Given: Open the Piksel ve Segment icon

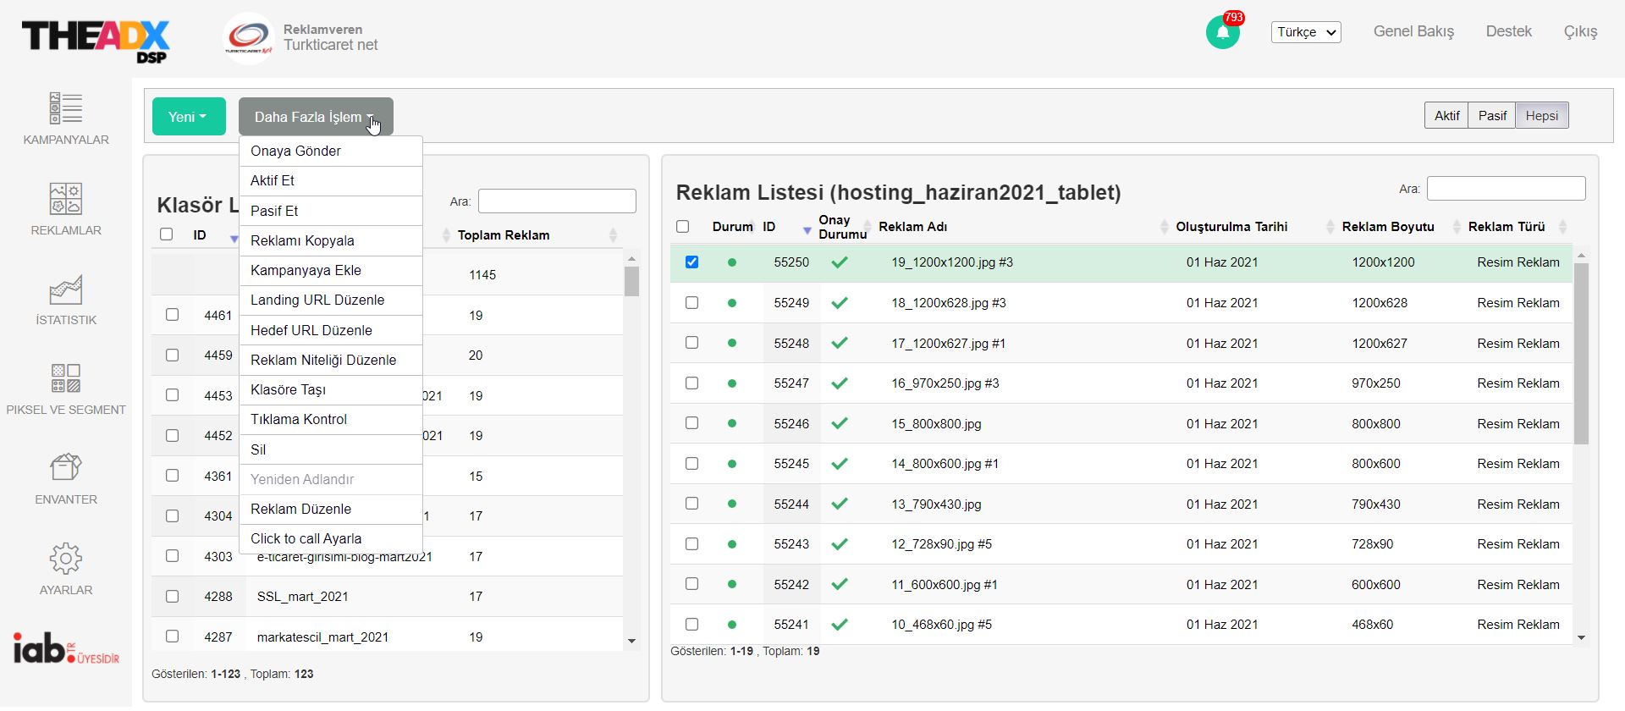Looking at the screenshot, I should pyautogui.click(x=66, y=378).
